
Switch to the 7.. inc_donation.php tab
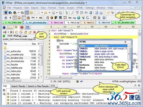click(x=124, y=23)
